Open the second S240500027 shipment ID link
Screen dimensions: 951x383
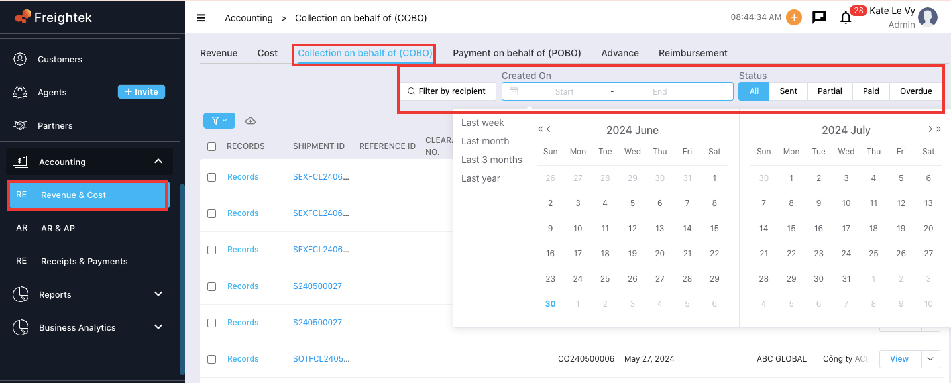[317, 323]
